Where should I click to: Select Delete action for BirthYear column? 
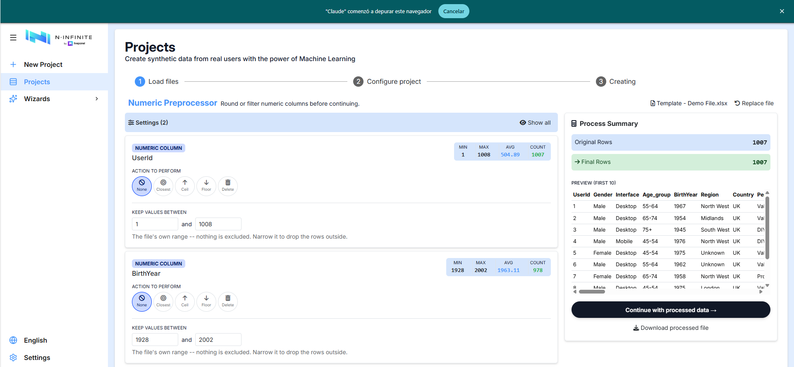228,302
